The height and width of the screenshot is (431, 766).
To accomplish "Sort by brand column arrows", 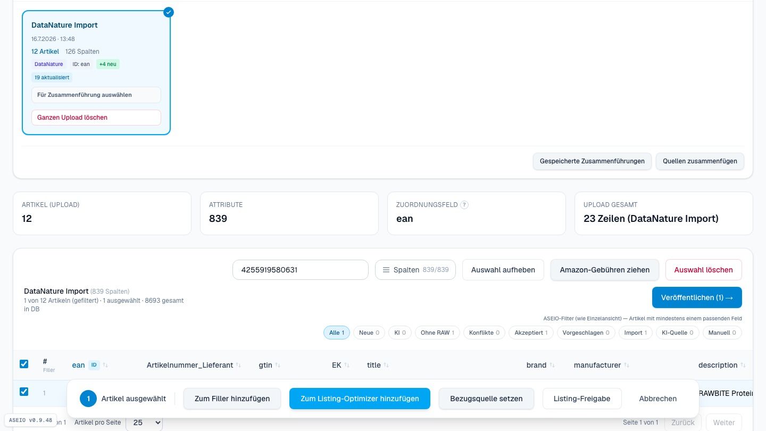I will point(552,365).
